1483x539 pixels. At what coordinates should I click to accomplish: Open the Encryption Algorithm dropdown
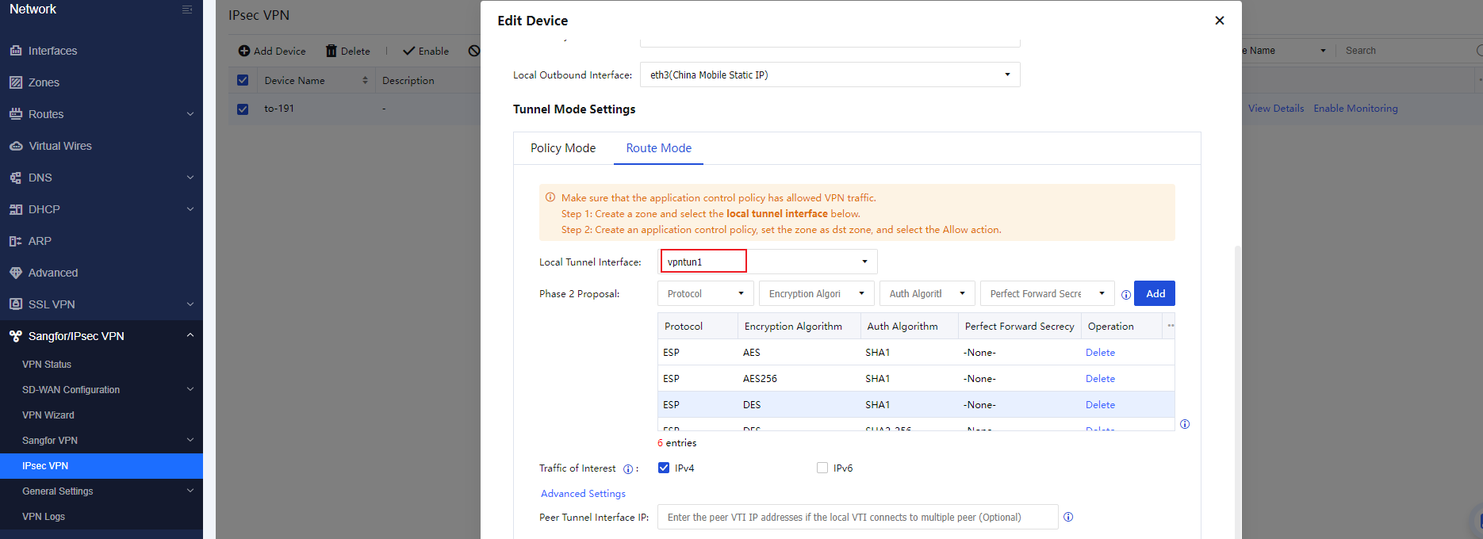816,293
